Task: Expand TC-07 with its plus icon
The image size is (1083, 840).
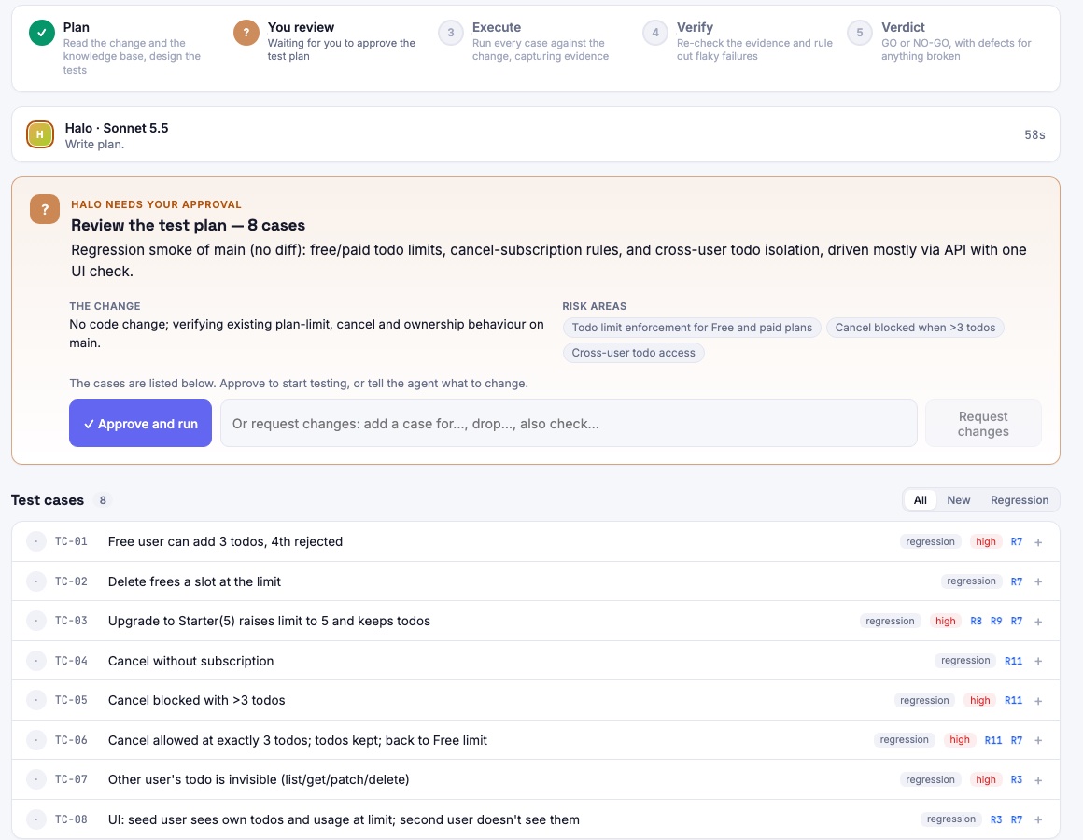Action: 1038,780
